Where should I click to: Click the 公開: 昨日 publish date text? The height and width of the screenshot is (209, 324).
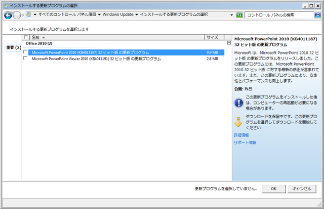click(243, 89)
